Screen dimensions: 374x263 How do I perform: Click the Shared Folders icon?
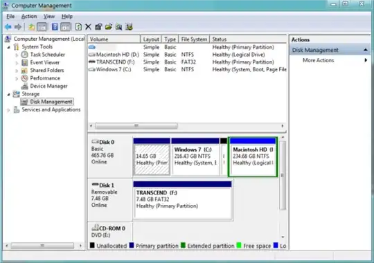(x=24, y=71)
